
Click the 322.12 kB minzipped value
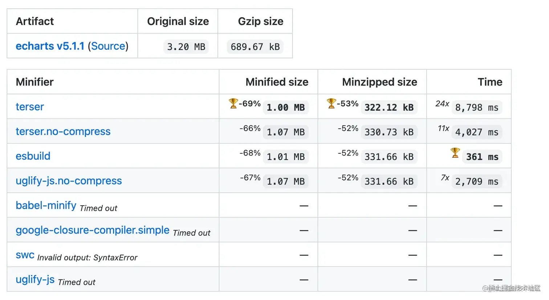(389, 107)
